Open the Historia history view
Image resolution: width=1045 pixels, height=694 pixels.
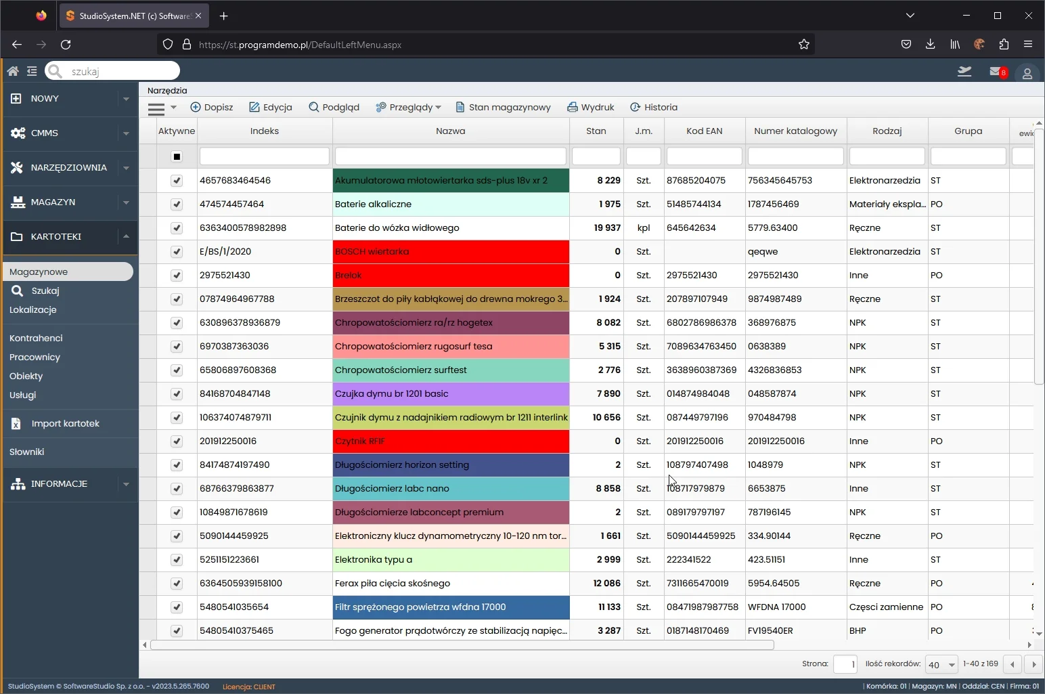[x=654, y=107]
